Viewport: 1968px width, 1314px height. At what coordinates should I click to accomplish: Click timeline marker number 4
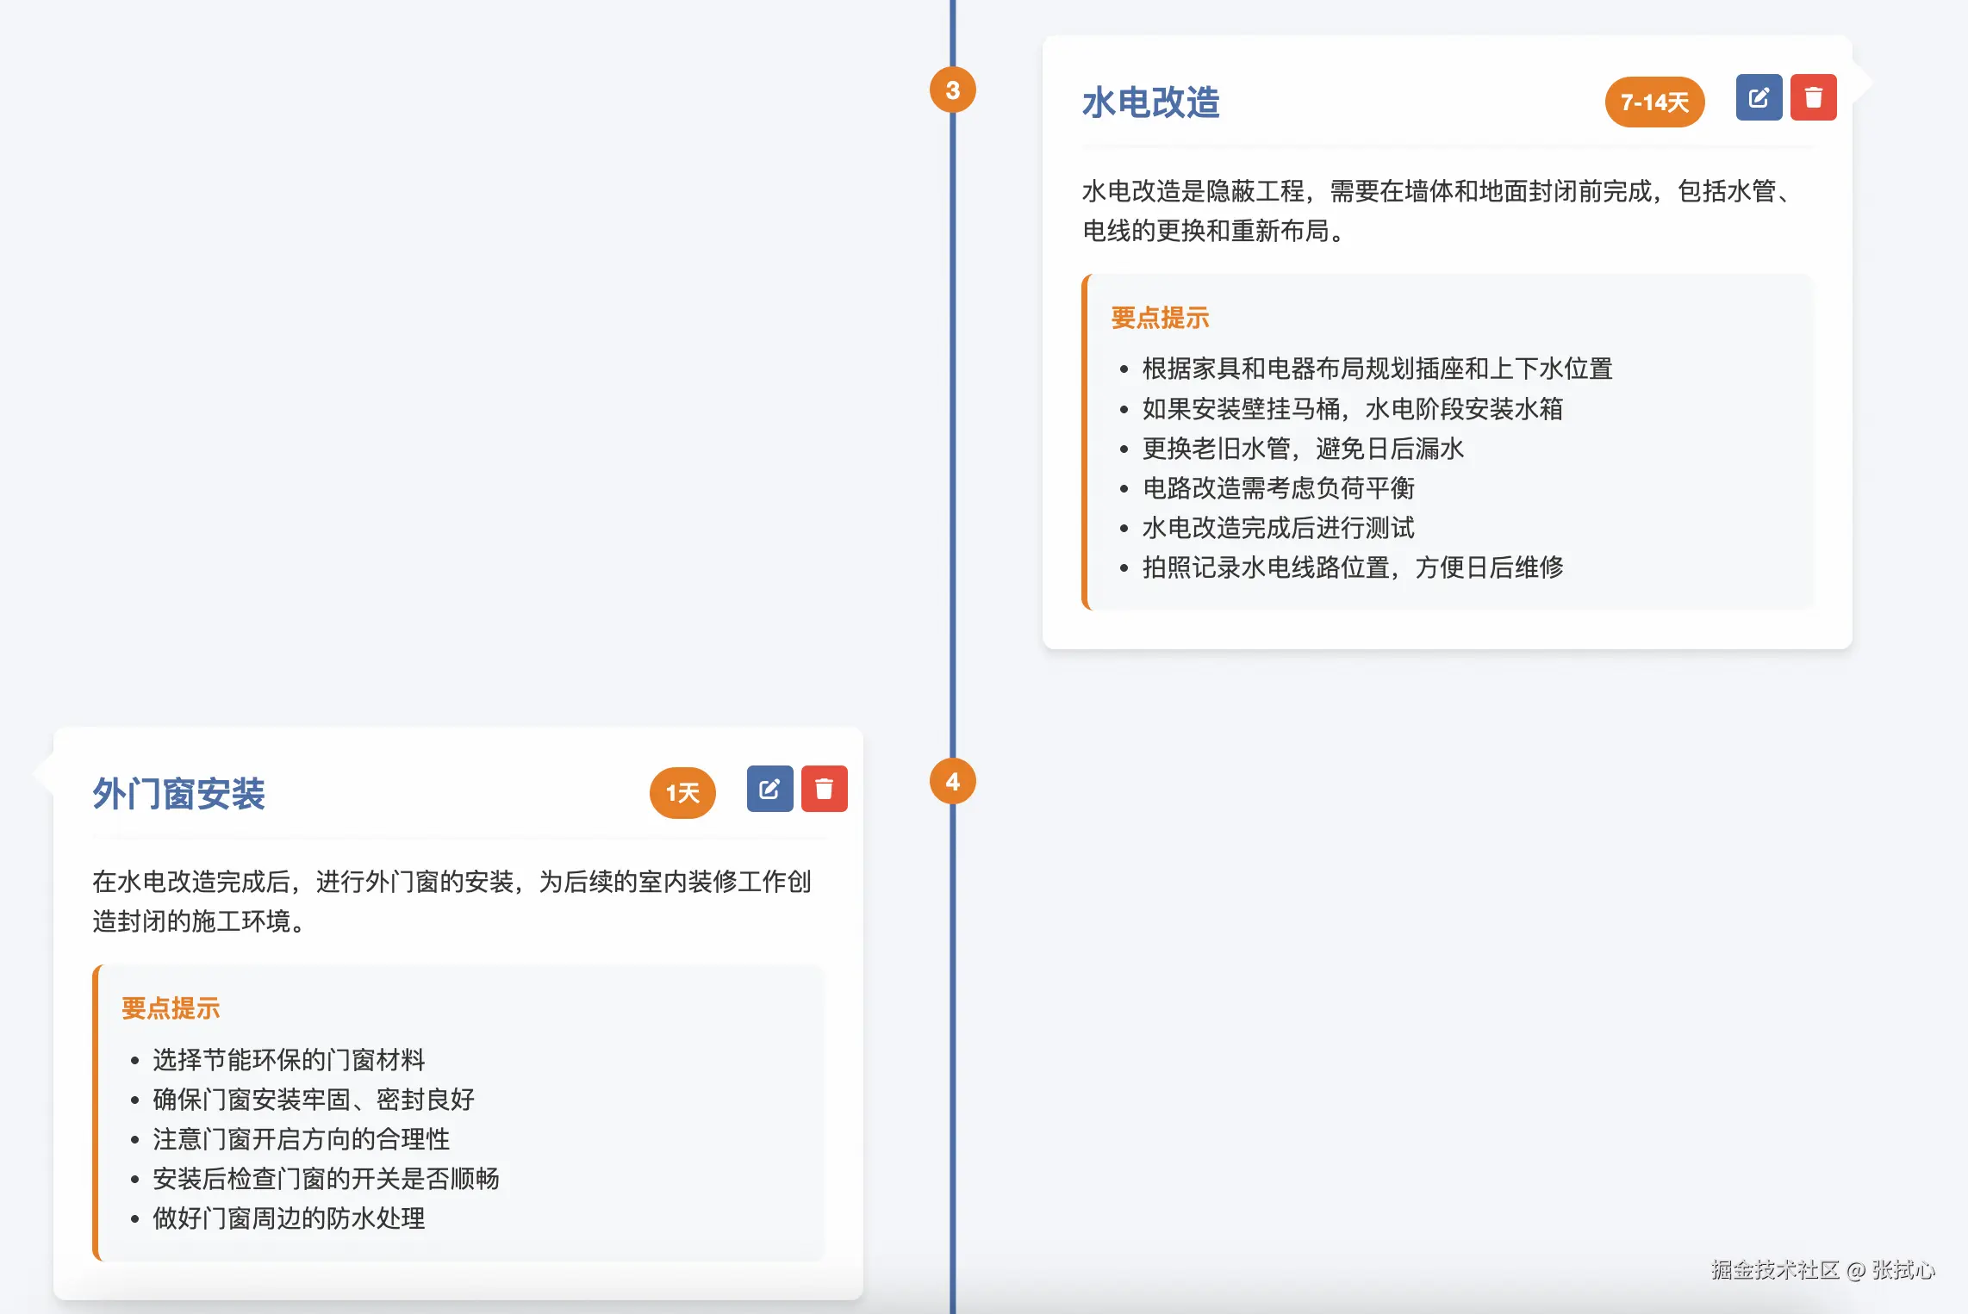point(952,782)
